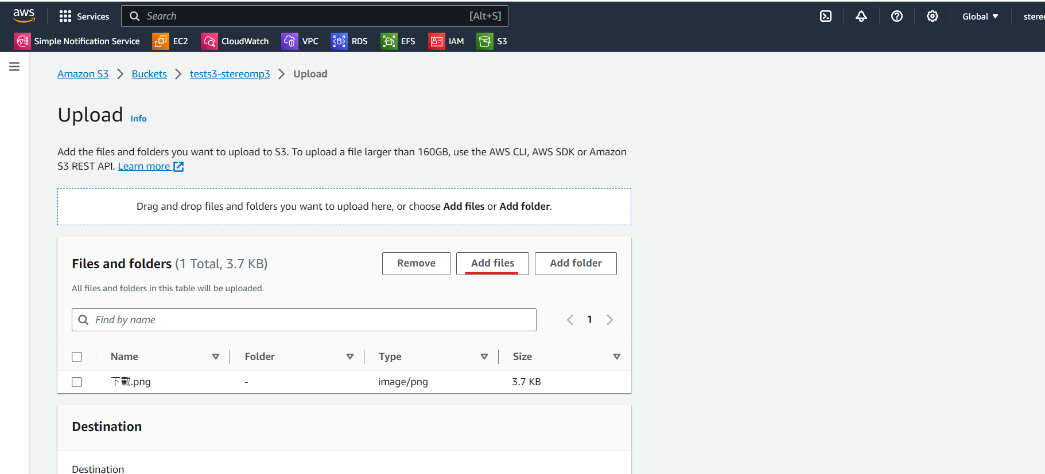Open the settings gear
Viewport: 1045px width, 474px height.
933,16
